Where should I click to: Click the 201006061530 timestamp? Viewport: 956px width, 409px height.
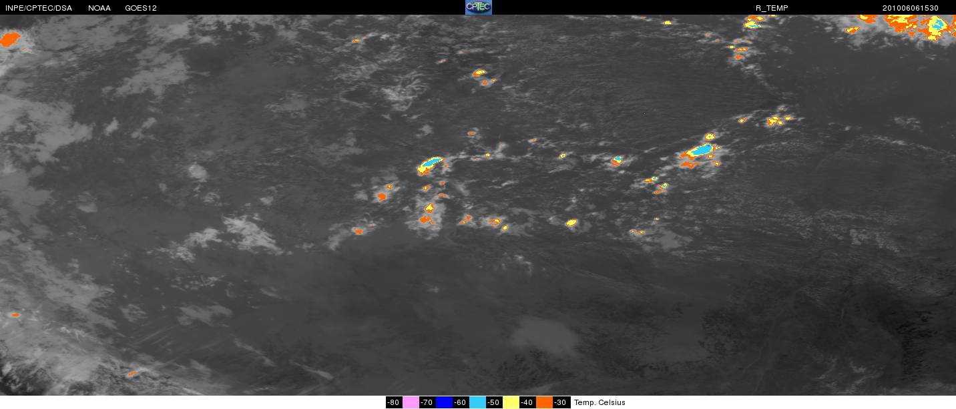(911, 8)
